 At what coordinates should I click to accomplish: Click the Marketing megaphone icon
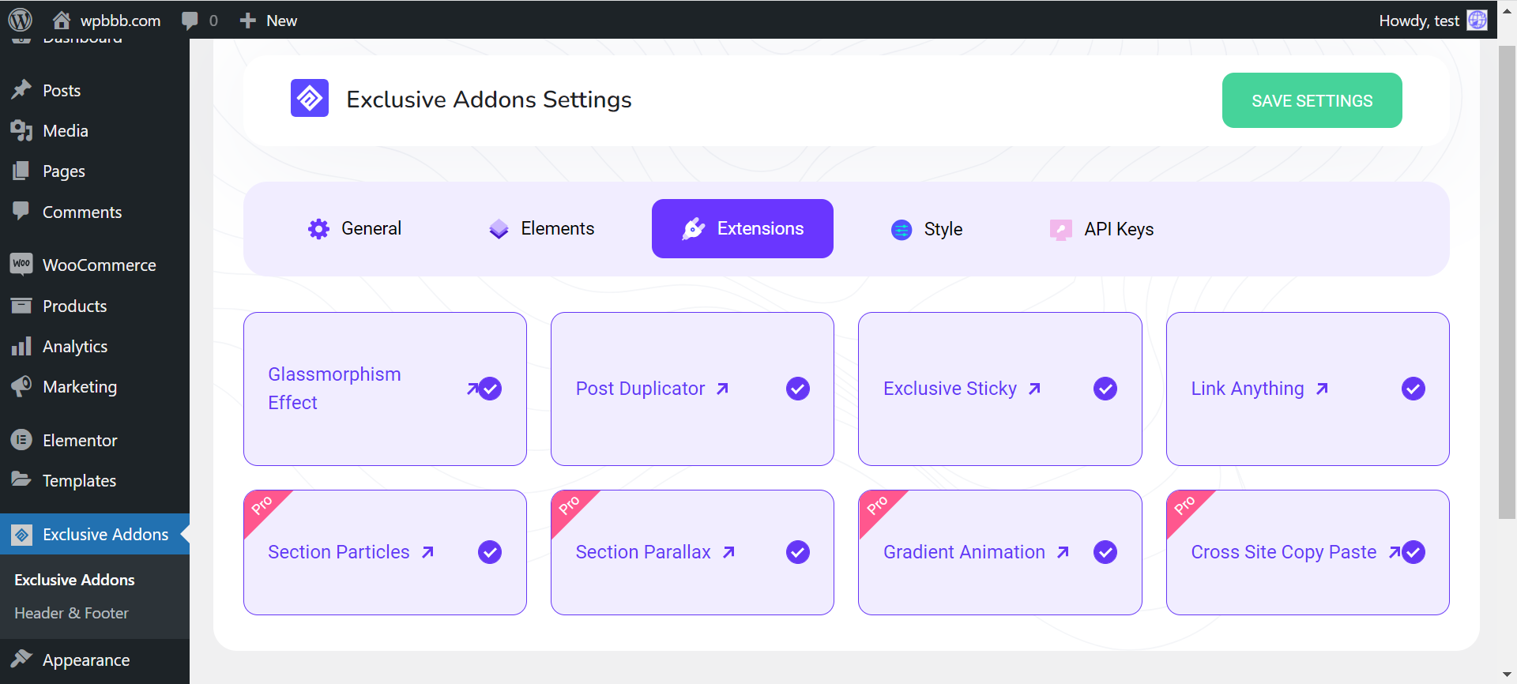[x=21, y=386]
